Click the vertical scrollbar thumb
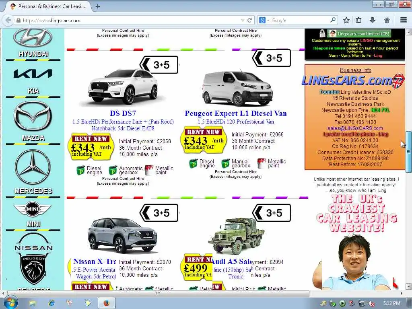Image resolution: width=412 pixels, height=309 pixels. (x=408, y=152)
